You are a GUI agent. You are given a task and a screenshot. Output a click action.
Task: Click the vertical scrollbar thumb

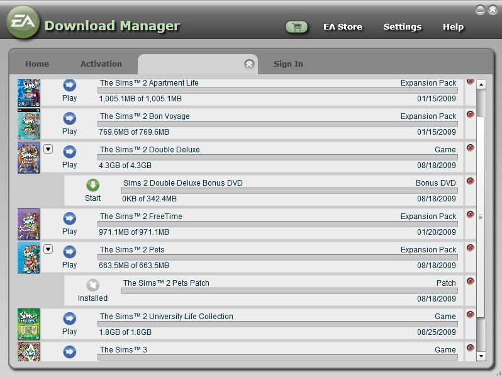(481, 217)
